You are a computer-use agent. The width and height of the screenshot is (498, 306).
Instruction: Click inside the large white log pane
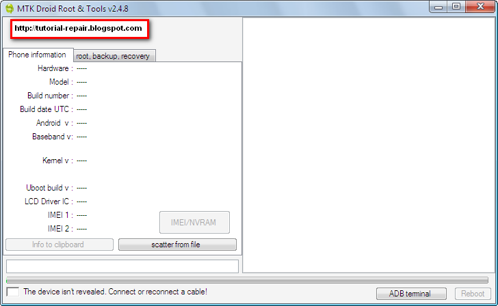point(369,145)
